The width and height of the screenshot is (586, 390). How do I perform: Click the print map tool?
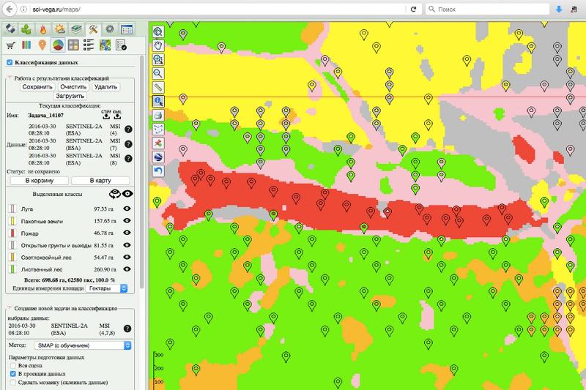(158, 115)
